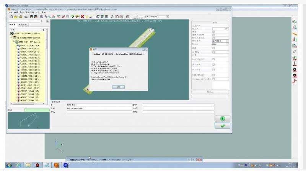Select the first tab above the tree panel
This screenshot has width=306, height=171.
[12, 25]
